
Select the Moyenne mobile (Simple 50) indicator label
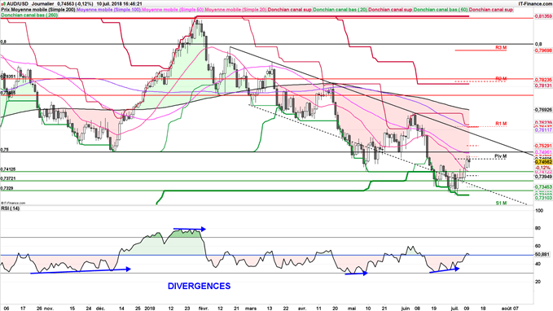pos(173,10)
